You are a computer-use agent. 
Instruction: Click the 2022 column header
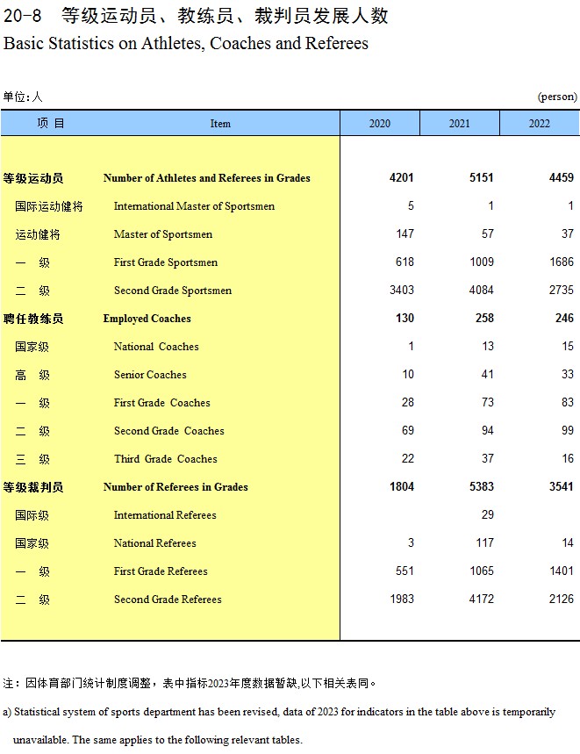click(540, 124)
